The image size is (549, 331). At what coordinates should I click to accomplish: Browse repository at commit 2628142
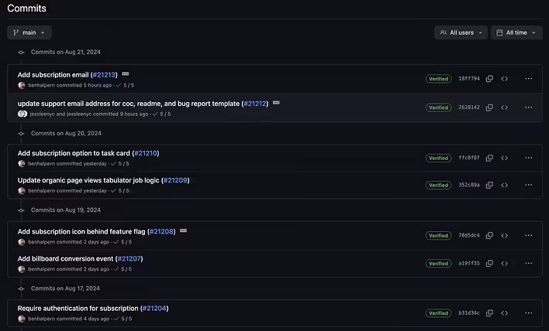coord(505,107)
